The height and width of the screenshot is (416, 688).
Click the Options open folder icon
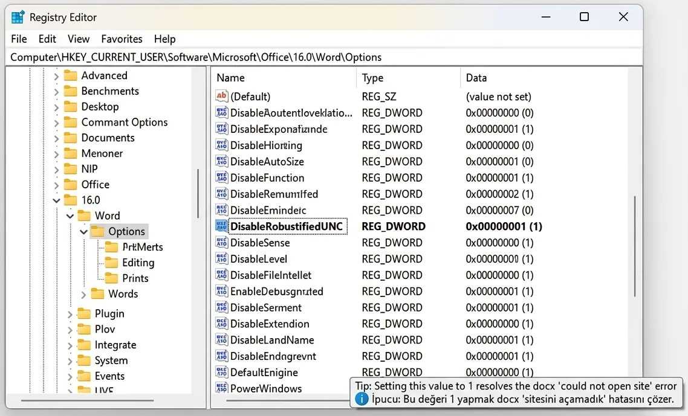click(97, 231)
